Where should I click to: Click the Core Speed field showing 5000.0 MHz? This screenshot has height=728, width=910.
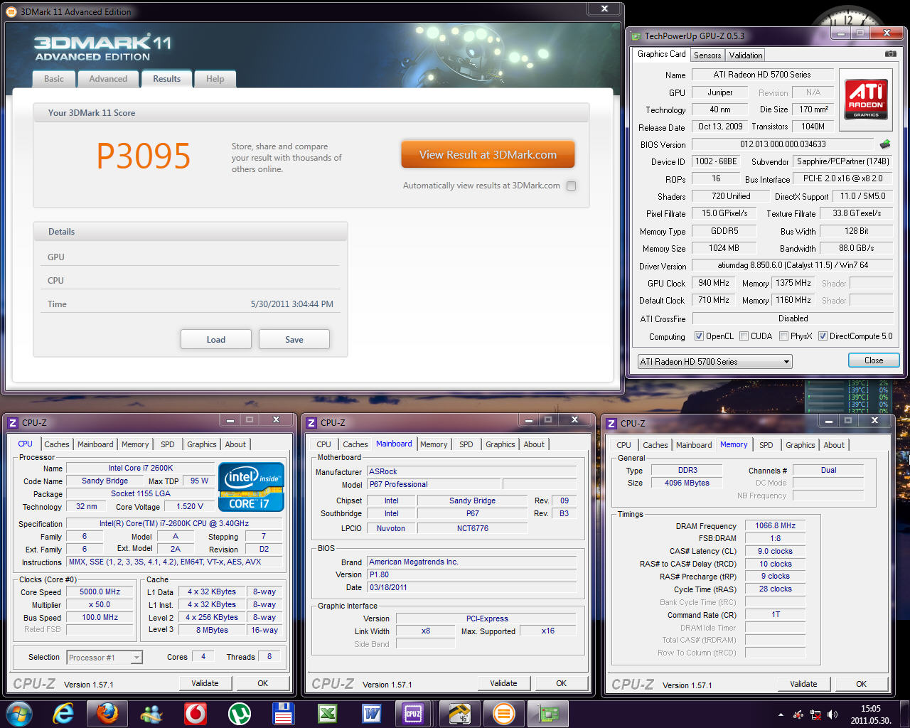click(x=100, y=591)
